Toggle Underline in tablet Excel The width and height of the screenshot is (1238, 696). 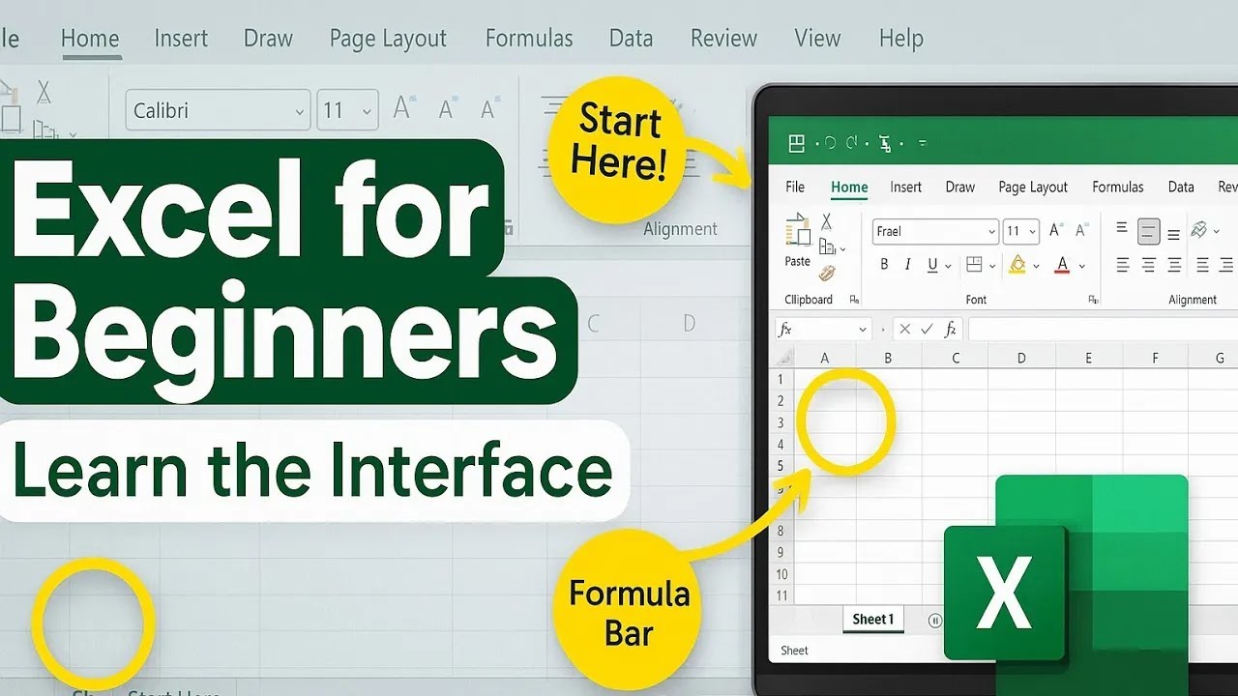932,265
